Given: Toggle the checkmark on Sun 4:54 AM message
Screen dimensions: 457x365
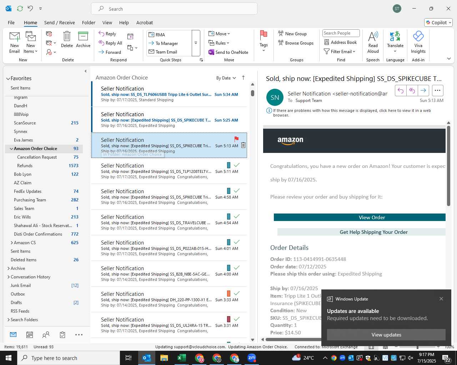Looking at the screenshot, I should pos(237,216).
